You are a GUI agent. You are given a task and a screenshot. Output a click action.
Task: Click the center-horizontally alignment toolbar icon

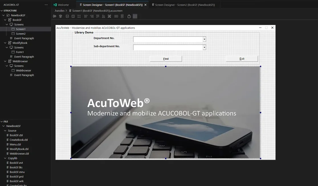pos(54,16)
